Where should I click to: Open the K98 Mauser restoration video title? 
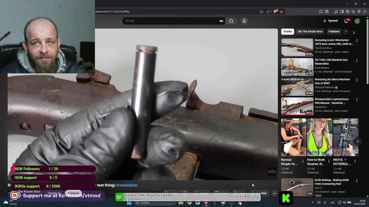point(332,101)
